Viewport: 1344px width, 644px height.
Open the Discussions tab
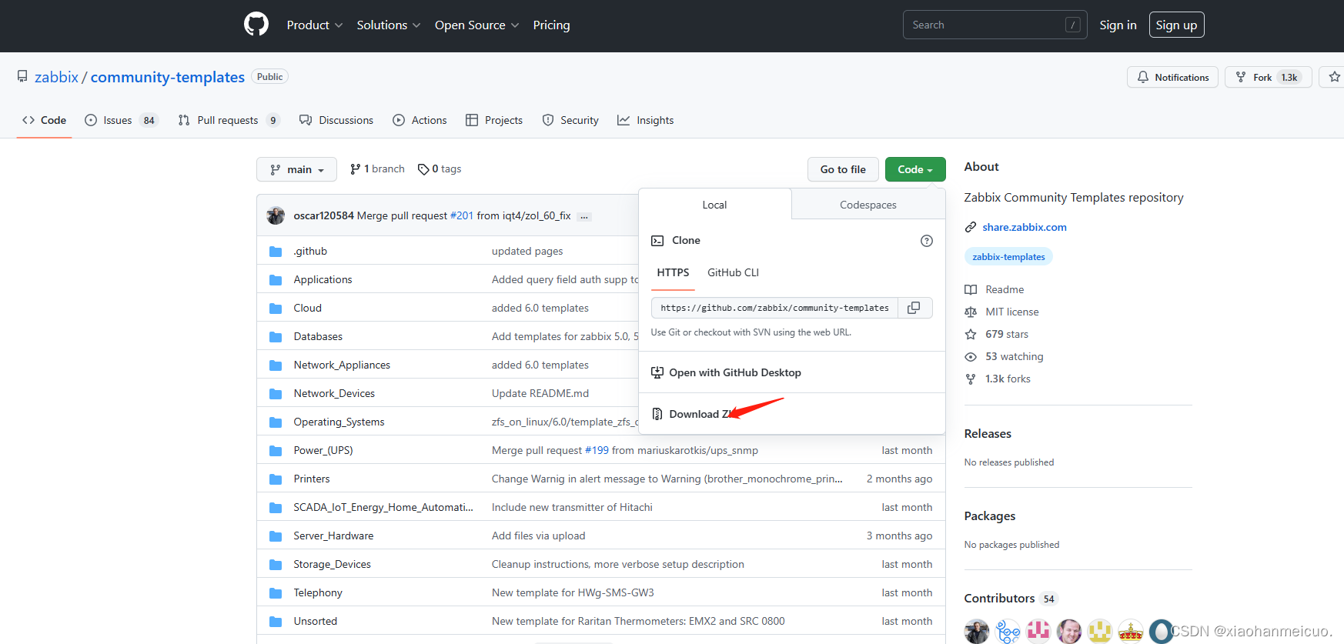coord(336,120)
